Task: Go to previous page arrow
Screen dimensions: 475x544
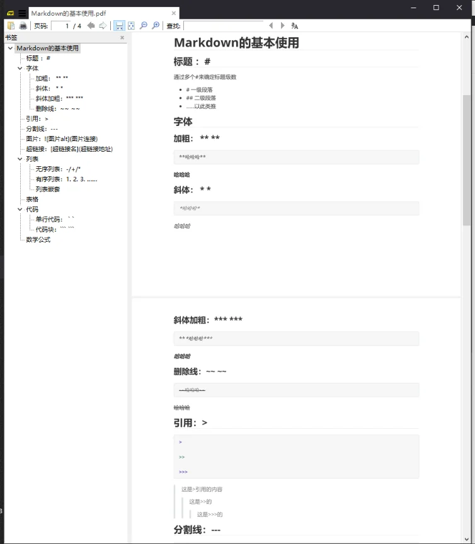Action: tap(91, 26)
